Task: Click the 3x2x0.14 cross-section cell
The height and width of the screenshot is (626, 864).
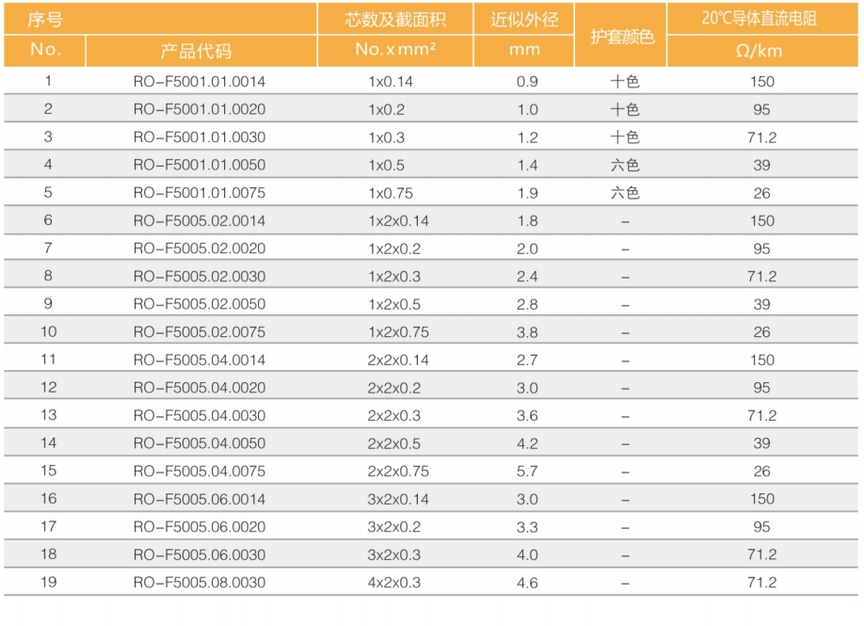Action: (394, 499)
